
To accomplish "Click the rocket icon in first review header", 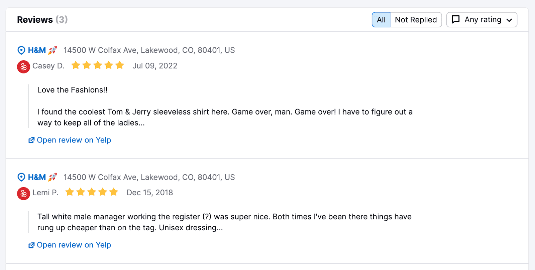I will click(x=52, y=50).
